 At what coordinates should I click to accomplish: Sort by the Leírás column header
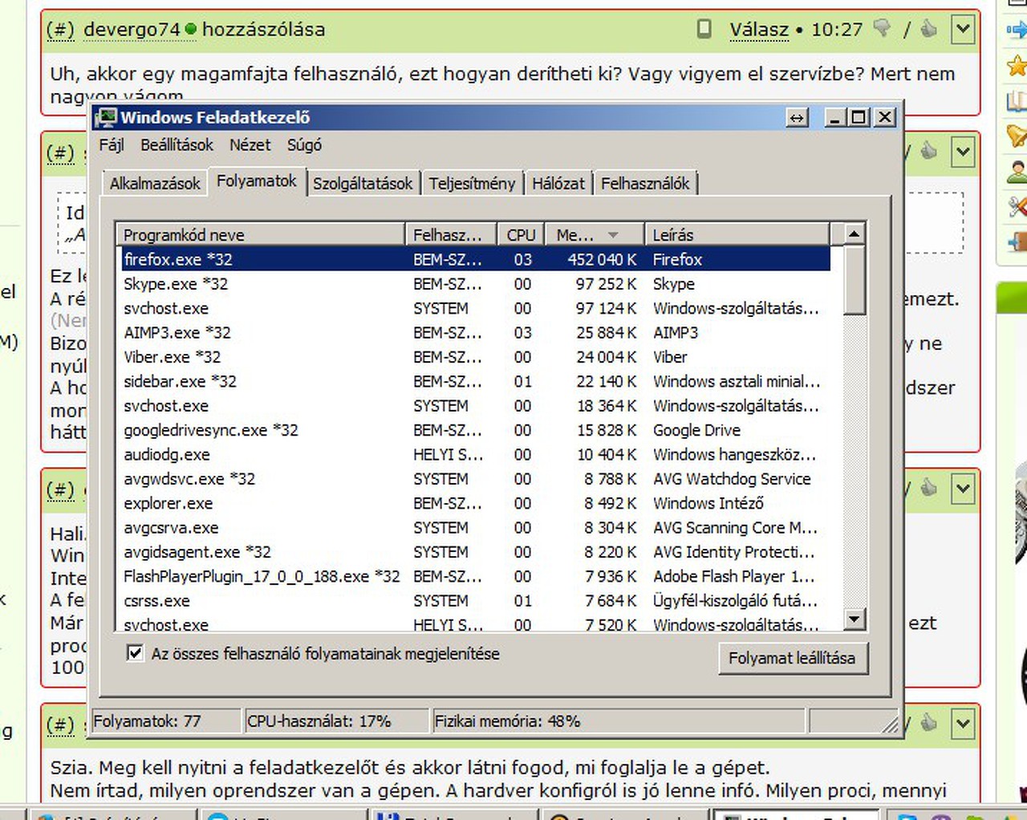point(737,234)
